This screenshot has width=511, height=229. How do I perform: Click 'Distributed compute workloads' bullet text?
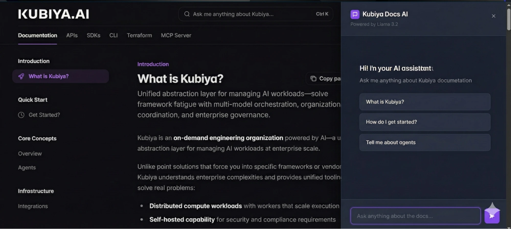pos(196,206)
